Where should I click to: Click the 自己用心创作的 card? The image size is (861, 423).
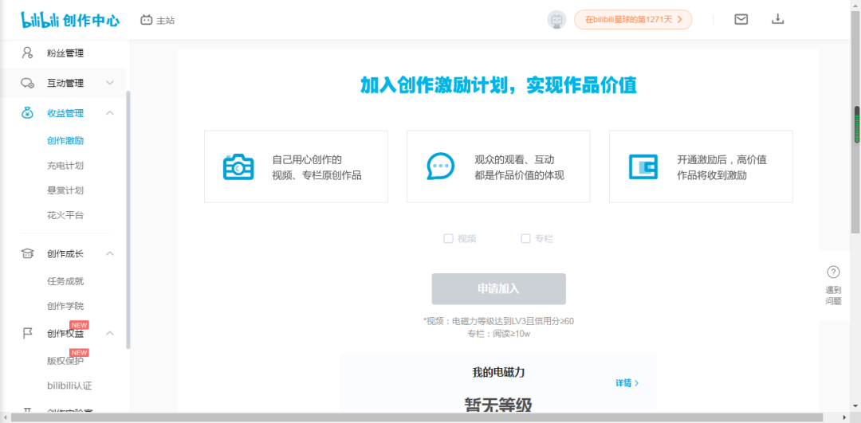[296, 166]
